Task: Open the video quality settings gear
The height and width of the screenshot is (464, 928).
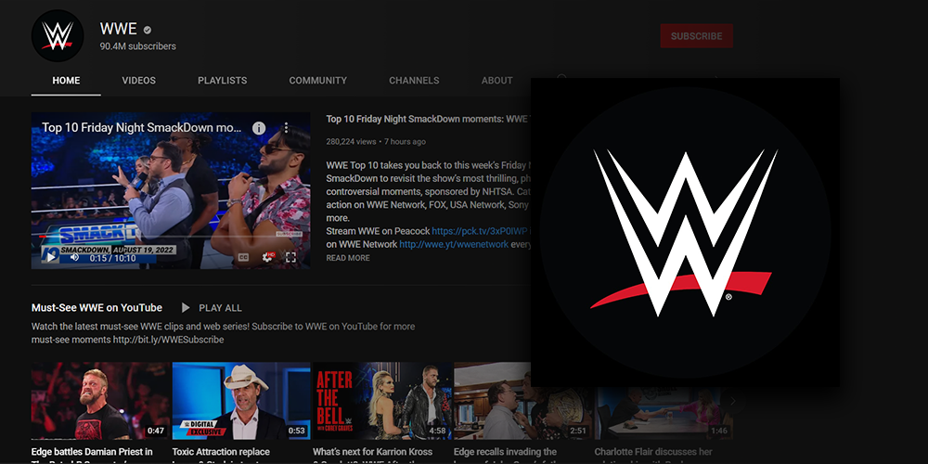Action: coord(268,257)
